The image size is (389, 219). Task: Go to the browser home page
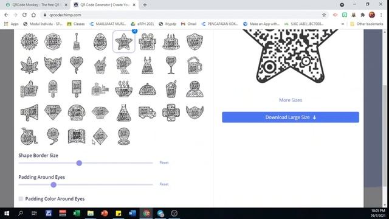pyautogui.click(x=33, y=15)
